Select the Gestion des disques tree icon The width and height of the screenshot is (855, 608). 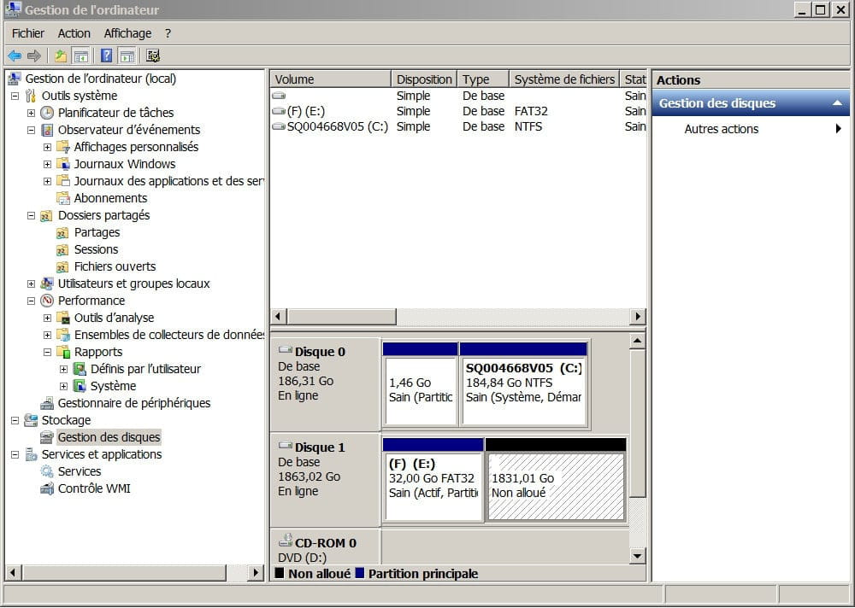[47, 437]
